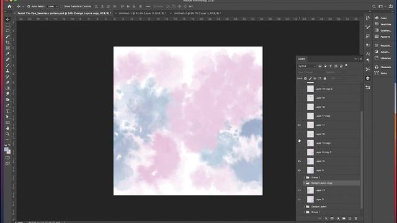Toggle the layer filter switch
Viewport: 397px width, 223px height.
pyautogui.click(x=346, y=66)
